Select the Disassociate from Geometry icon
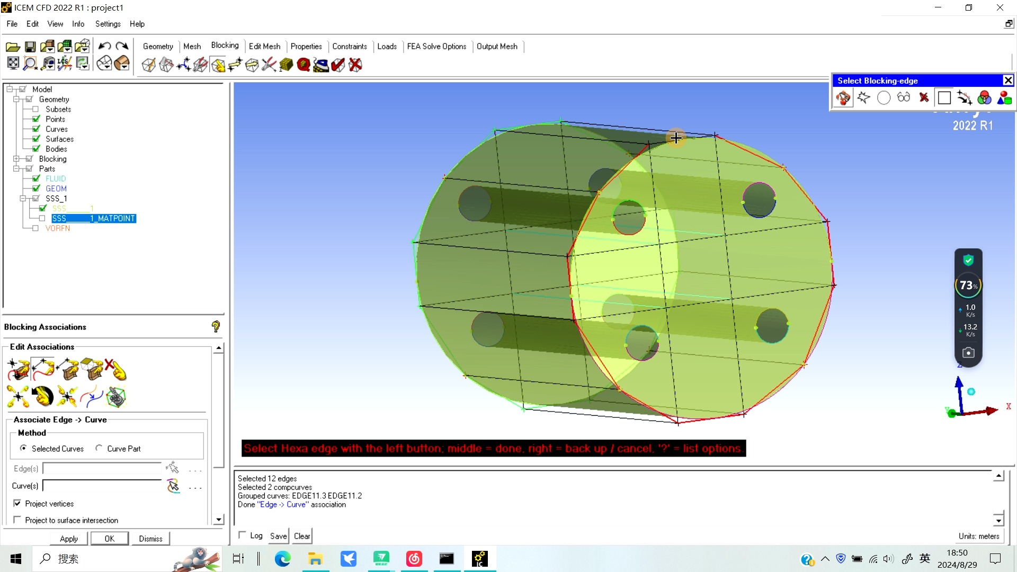The image size is (1017, 572). tap(116, 369)
